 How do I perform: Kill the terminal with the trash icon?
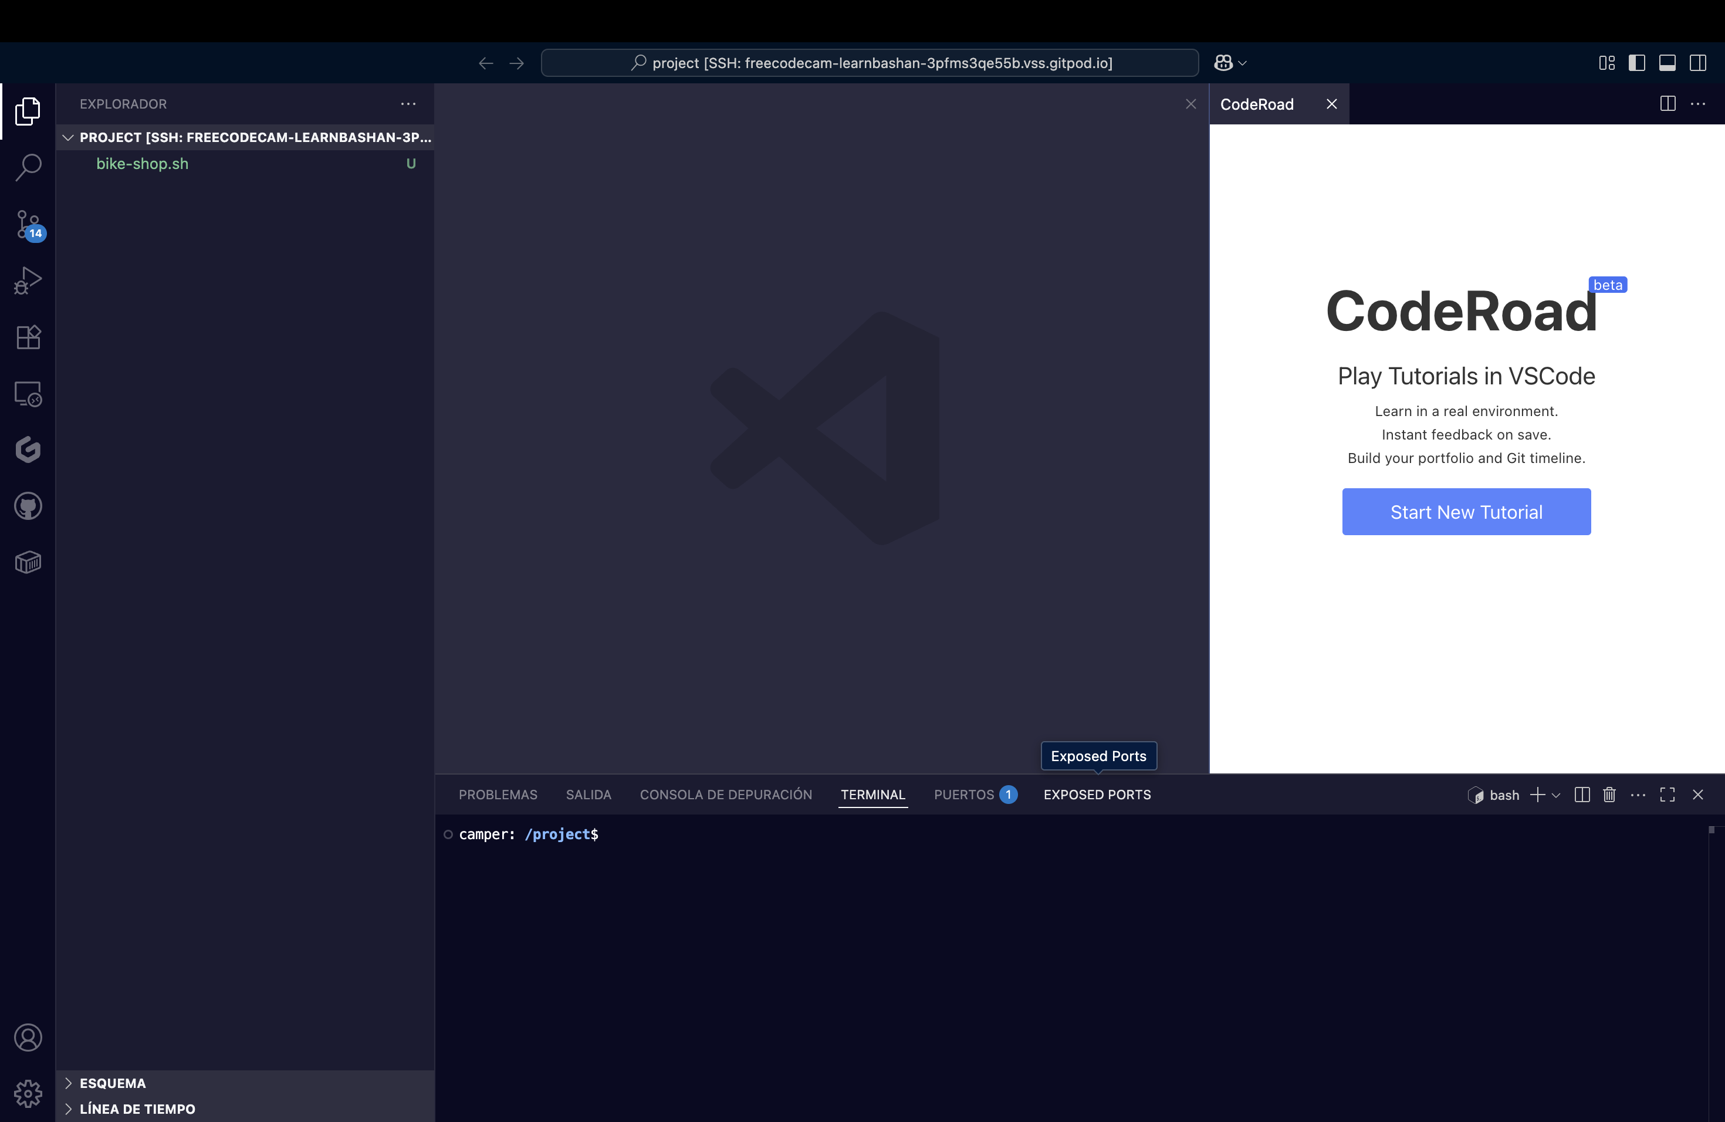(1609, 795)
